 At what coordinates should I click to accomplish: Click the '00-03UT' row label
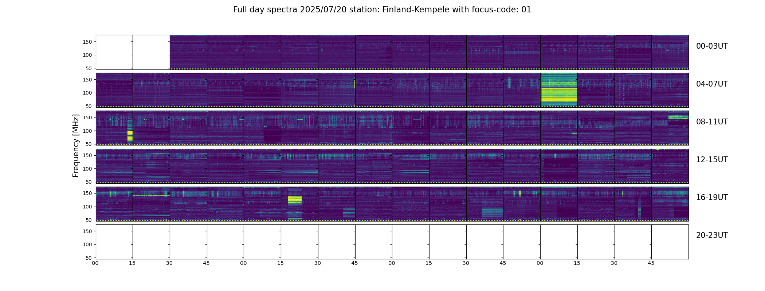pos(712,46)
